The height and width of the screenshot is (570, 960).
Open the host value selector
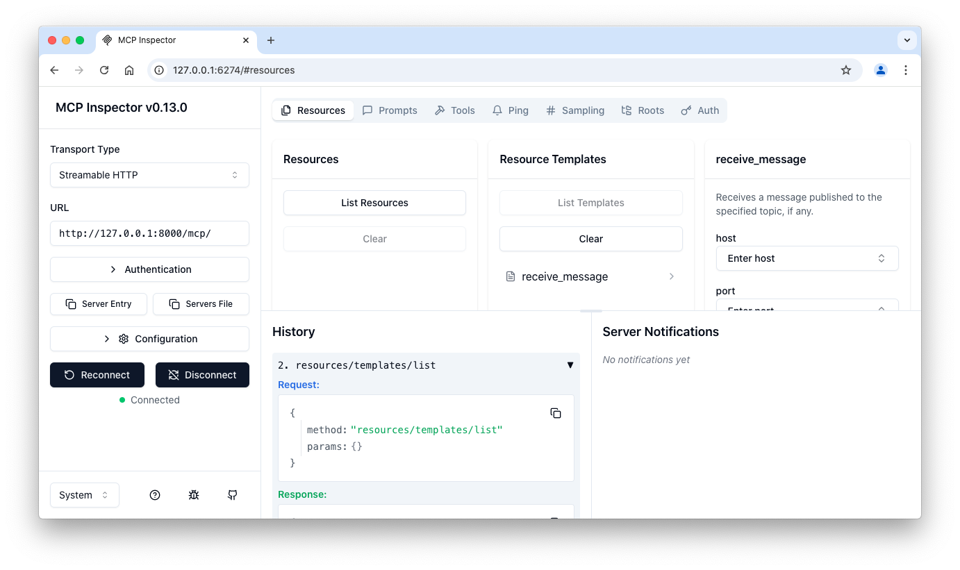(x=807, y=258)
